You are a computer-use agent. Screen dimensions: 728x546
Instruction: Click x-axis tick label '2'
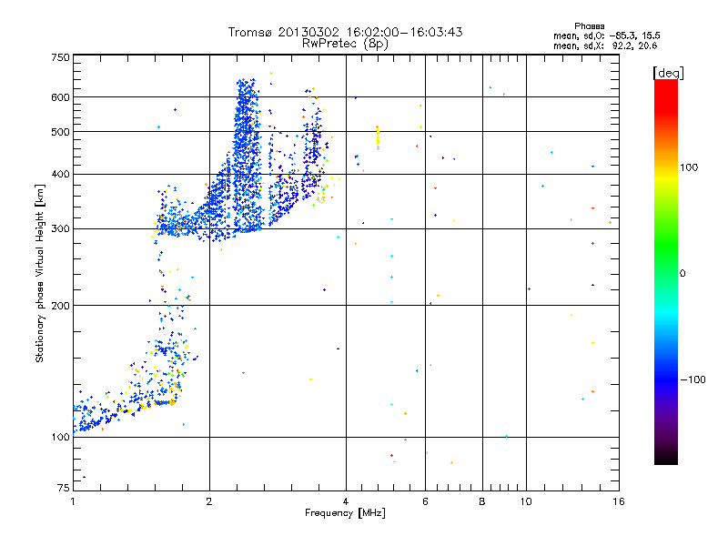[x=209, y=501]
